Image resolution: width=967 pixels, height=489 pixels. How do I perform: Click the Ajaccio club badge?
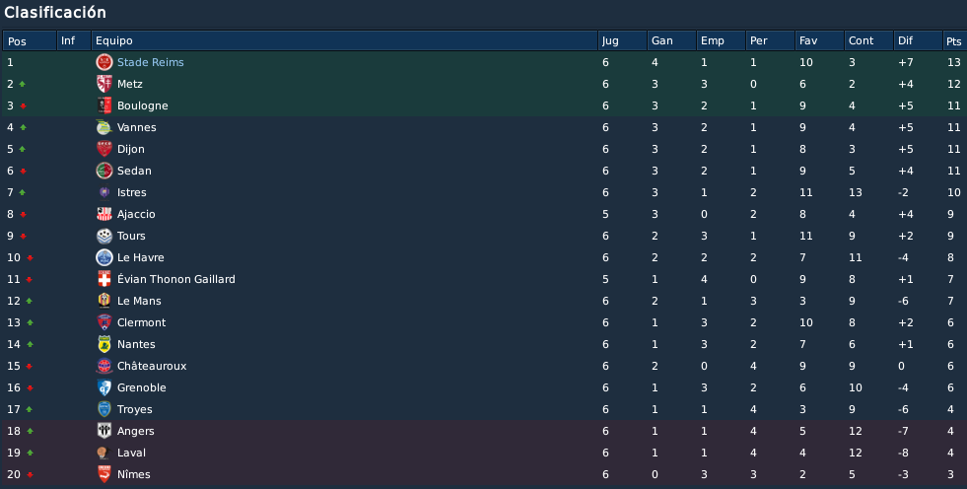tap(104, 214)
